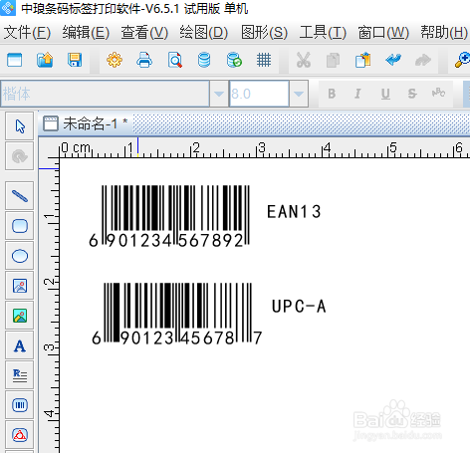Click the New document icon
The width and height of the screenshot is (470, 453).
coord(15,60)
